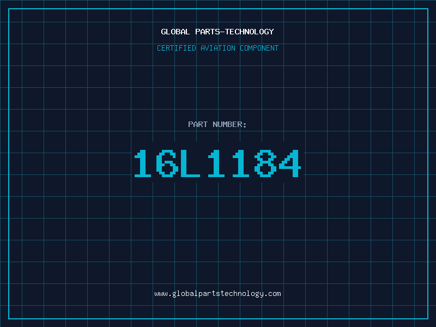Click the GLOBAL PARTS-TECHNOLOGY heading
Screen dimensions: 436x327
click(217, 32)
